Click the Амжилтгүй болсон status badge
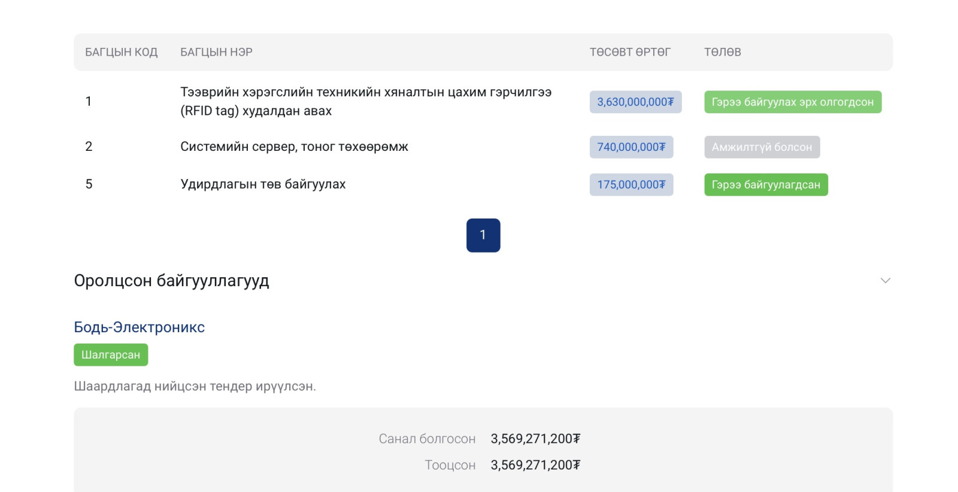Screen dimensions: 958x492 click(x=762, y=147)
